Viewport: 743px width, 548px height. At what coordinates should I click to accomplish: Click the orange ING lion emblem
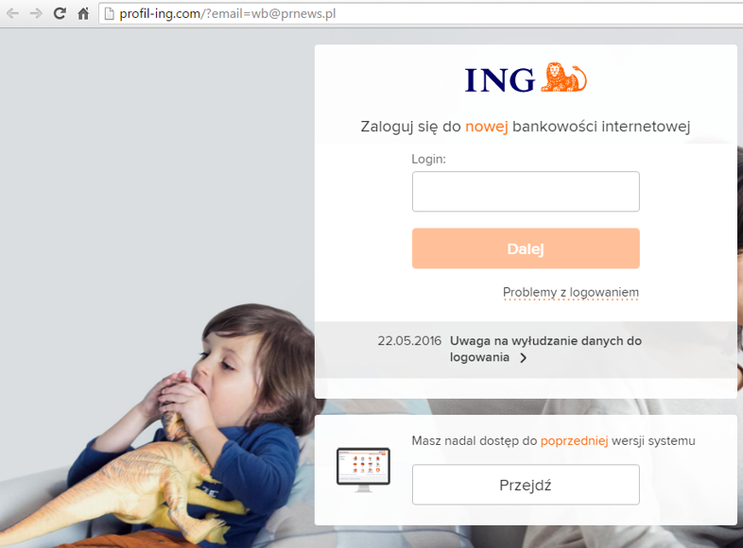(563, 77)
